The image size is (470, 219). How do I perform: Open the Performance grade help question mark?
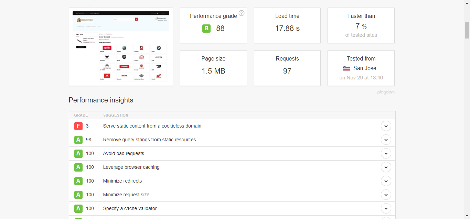(242, 13)
